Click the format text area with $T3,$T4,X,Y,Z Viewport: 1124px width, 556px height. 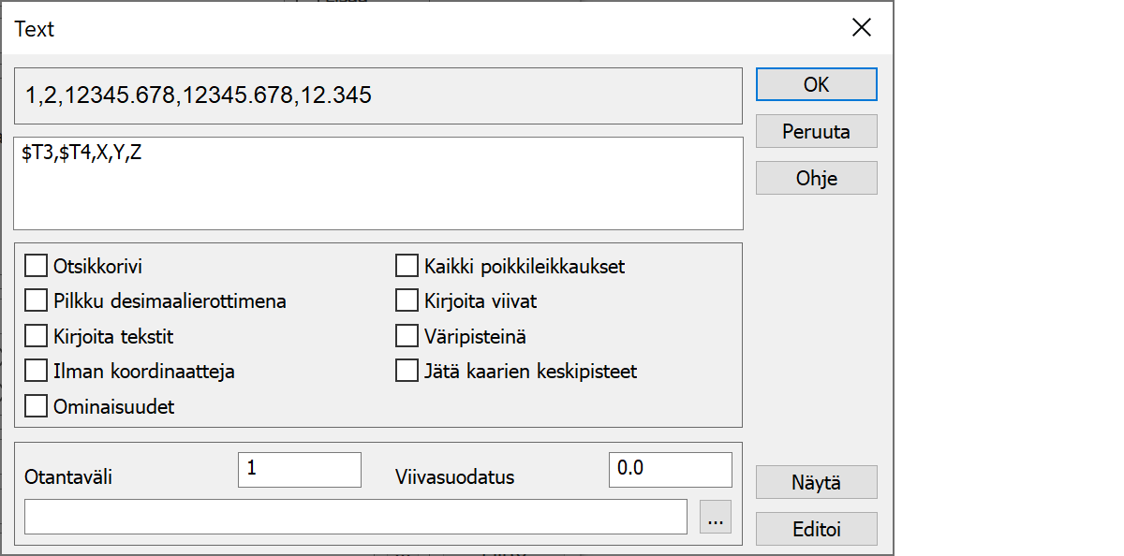click(377, 183)
